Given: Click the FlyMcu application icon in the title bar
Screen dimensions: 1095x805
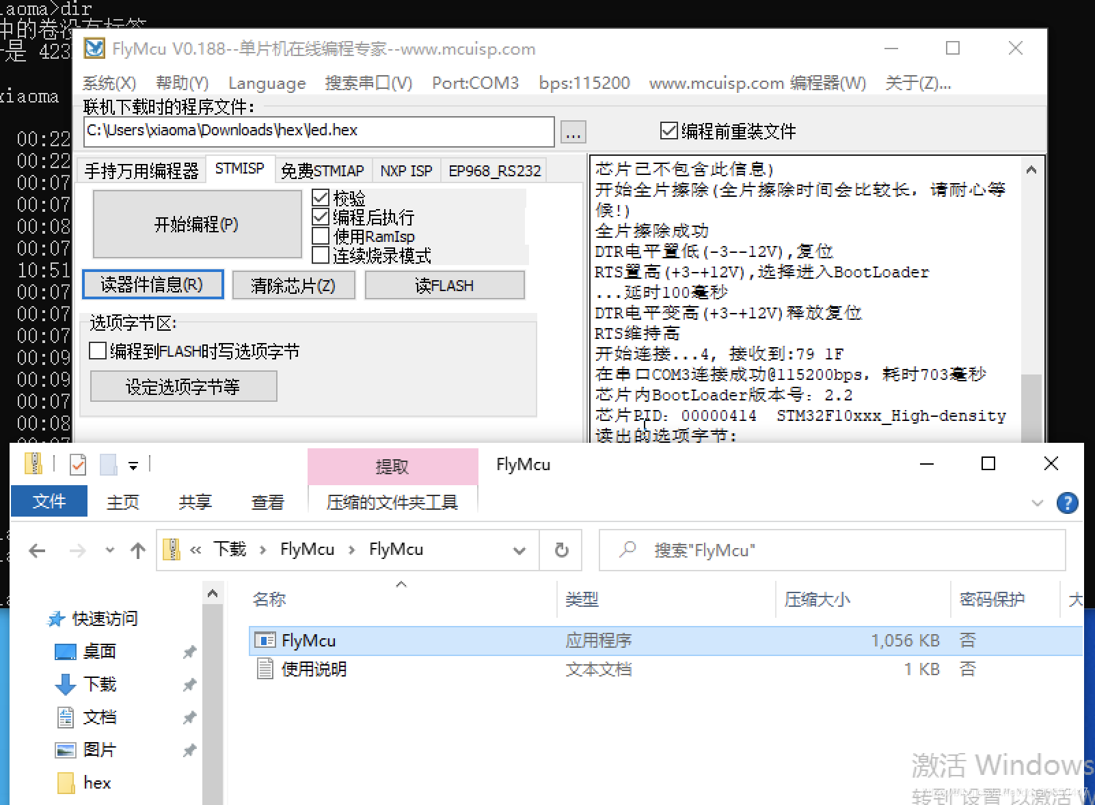Looking at the screenshot, I should coord(96,49).
